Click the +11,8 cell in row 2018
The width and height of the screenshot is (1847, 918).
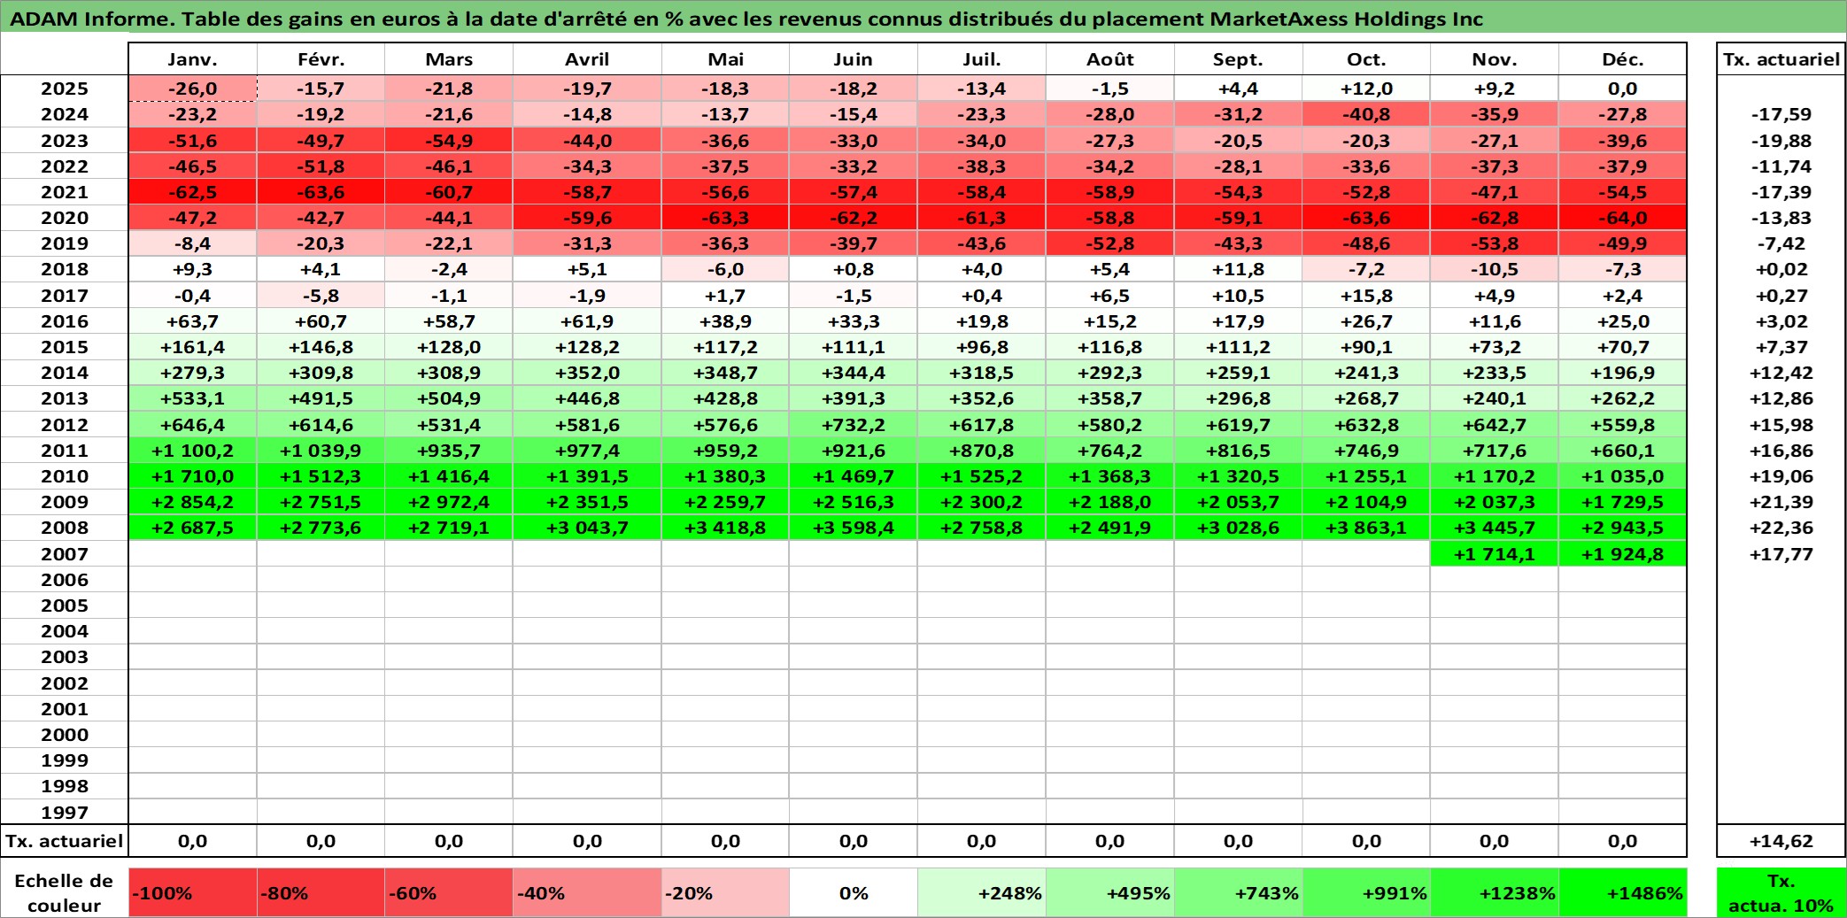[1238, 269]
